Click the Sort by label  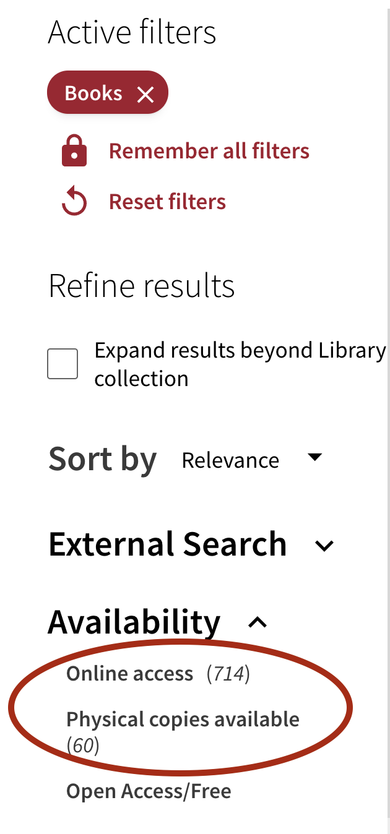(x=103, y=459)
